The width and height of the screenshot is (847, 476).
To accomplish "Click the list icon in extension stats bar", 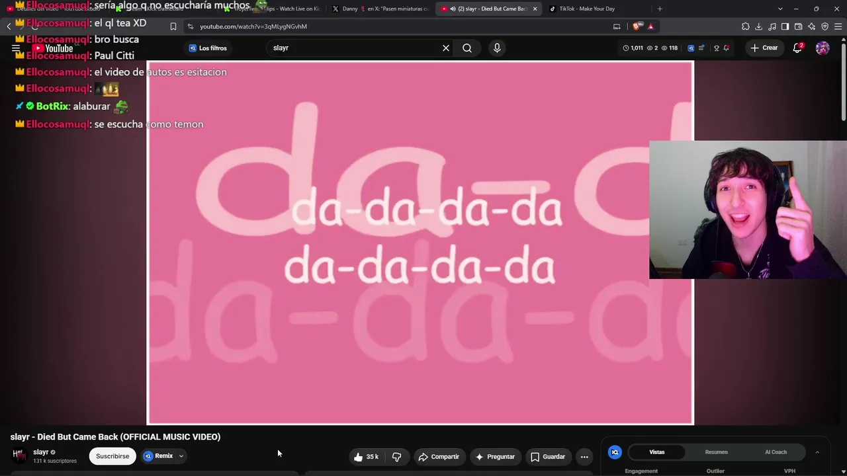I will (701, 48).
